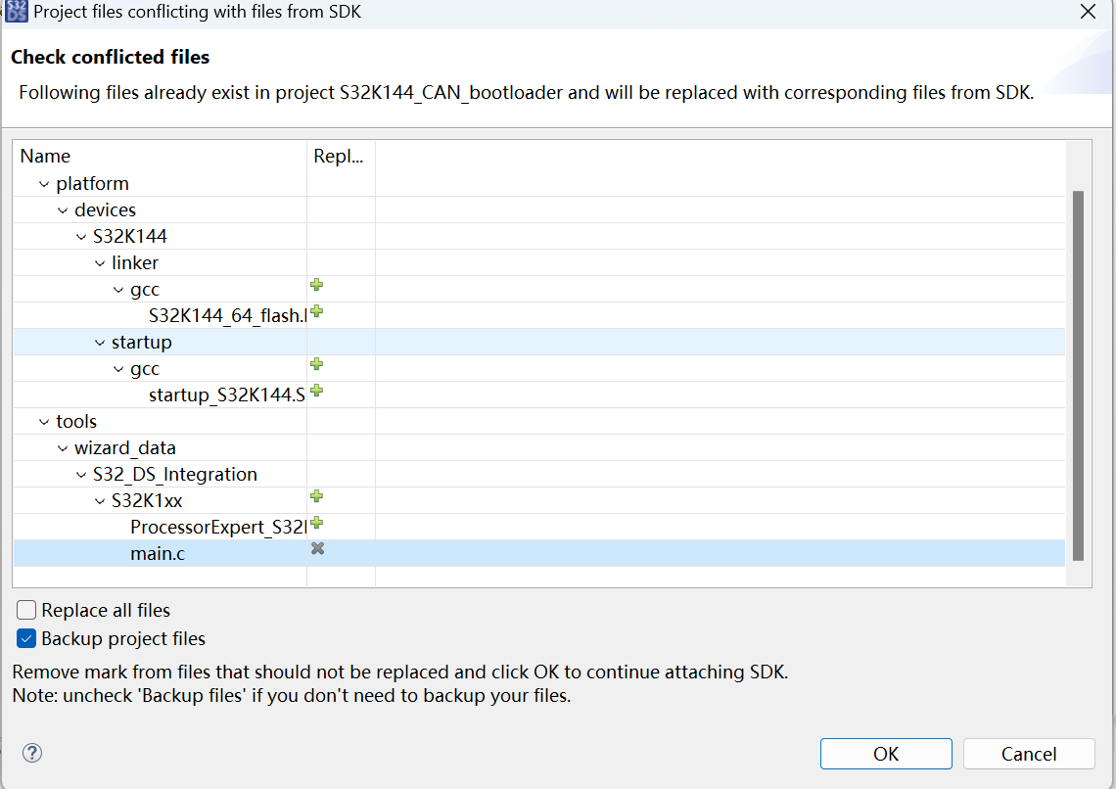Click the dialog's title bar application icon
This screenshot has height=789, width=1116.
16,12
